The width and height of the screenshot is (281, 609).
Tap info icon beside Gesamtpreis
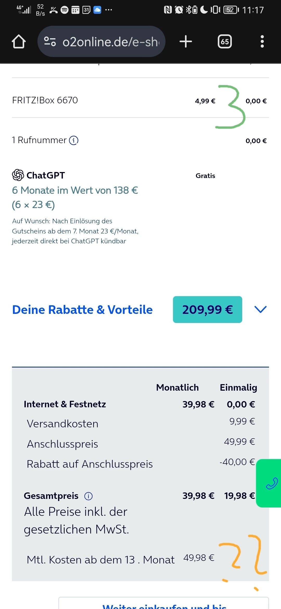88,496
